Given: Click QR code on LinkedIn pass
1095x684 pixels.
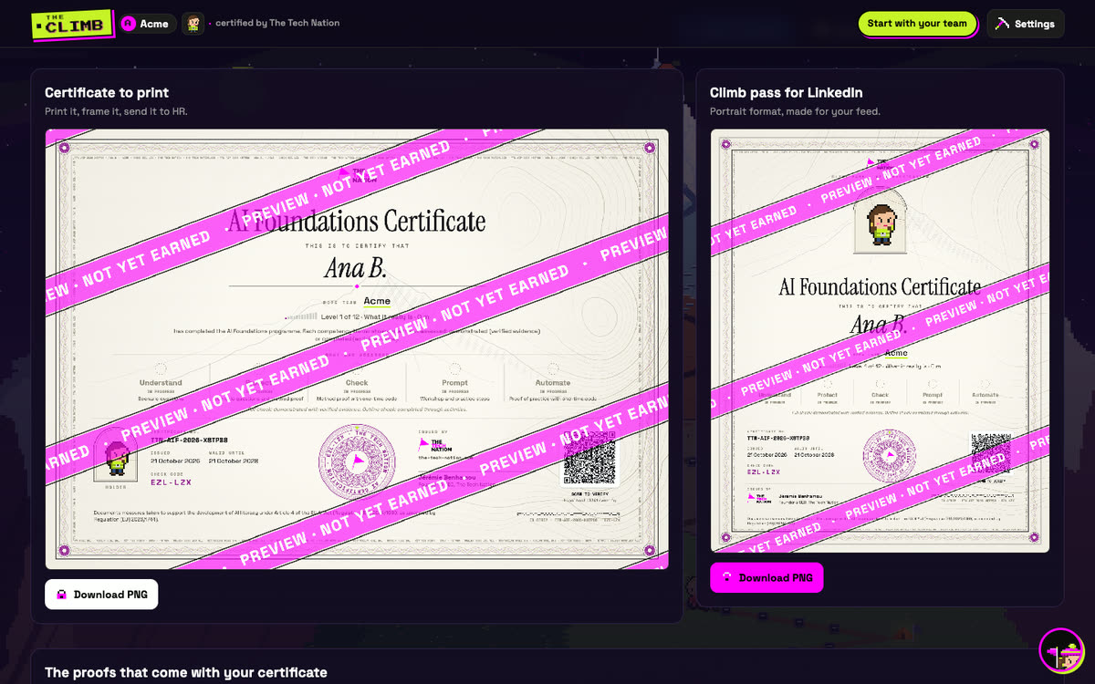Looking at the screenshot, I should [990, 452].
